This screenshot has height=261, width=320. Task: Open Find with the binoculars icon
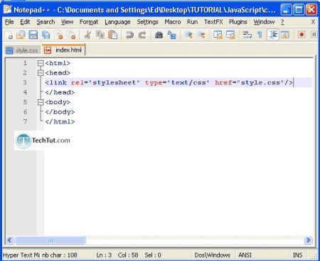coord(159,35)
